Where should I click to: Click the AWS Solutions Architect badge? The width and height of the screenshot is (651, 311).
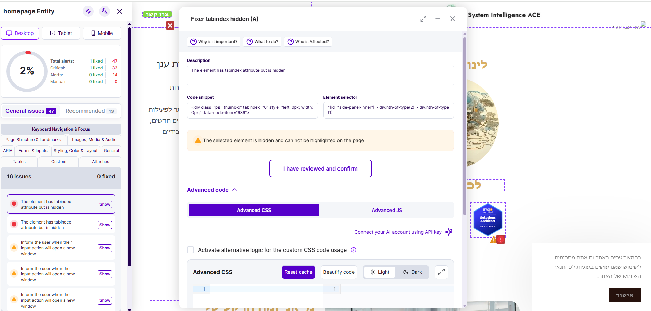(x=488, y=219)
